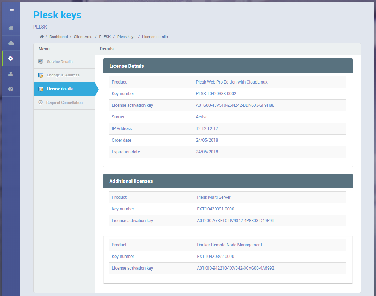Select the gear settings icon in the sidebar
The width and height of the screenshot is (376, 296).
pos(11,58)
